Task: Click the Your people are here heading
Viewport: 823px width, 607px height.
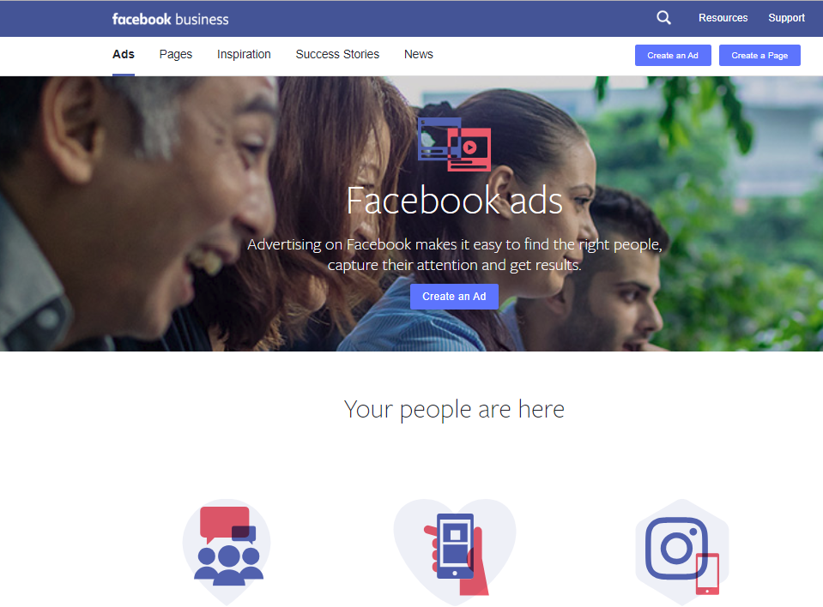Action: [454, 410]
